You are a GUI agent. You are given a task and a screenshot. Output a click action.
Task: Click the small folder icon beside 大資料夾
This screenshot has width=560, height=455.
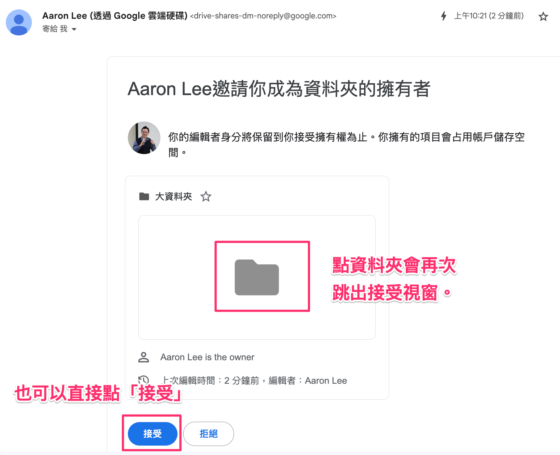(144, 196)
